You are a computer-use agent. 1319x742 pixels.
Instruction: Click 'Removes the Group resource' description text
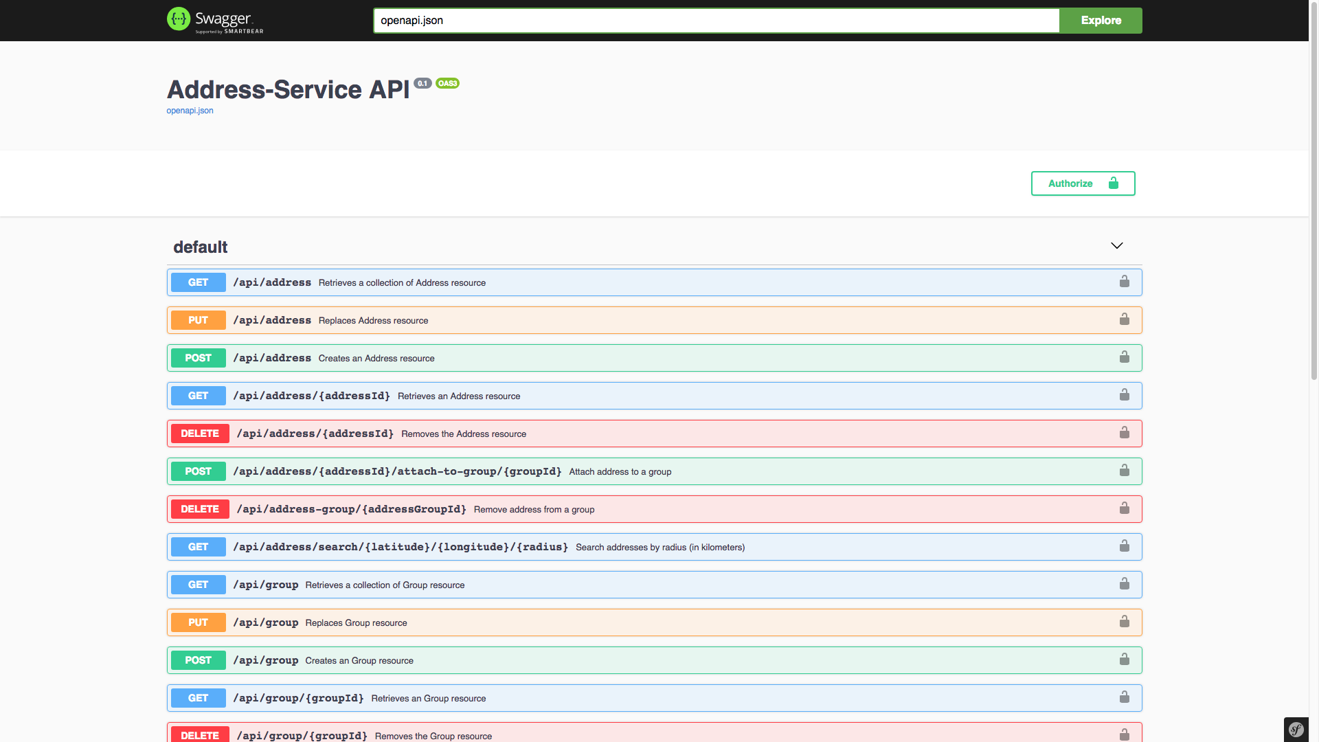433,736
